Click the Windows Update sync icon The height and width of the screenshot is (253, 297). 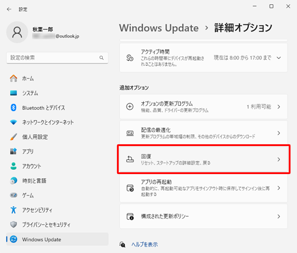[14, 239]
